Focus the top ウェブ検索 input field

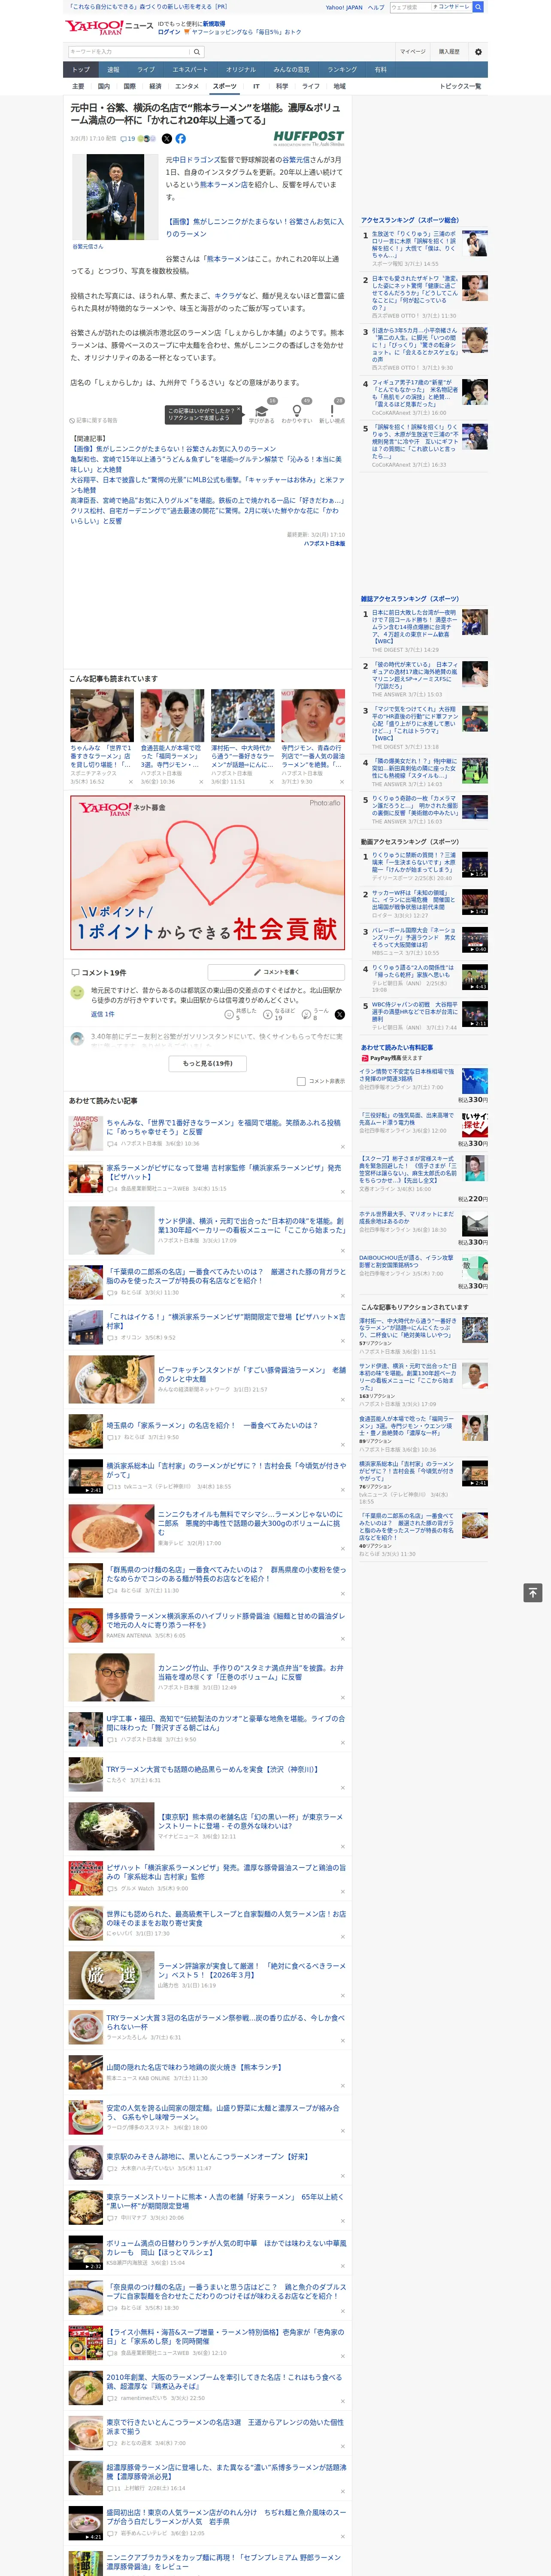(409, 7)
